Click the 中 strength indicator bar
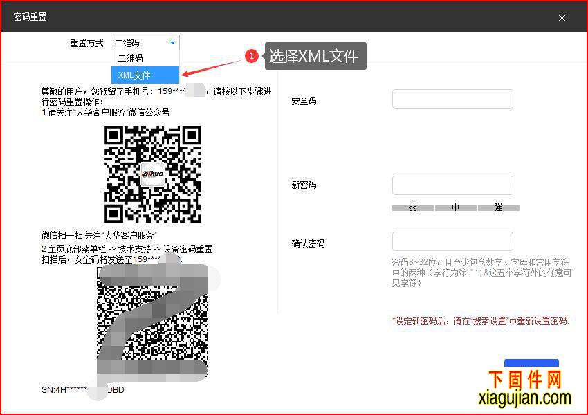 456,207
